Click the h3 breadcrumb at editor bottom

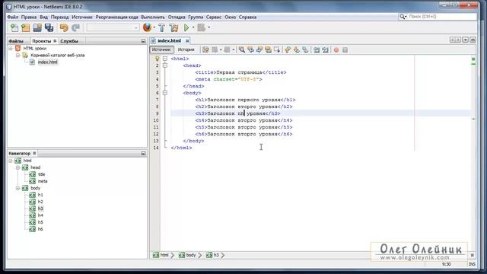tap(212, 255)
